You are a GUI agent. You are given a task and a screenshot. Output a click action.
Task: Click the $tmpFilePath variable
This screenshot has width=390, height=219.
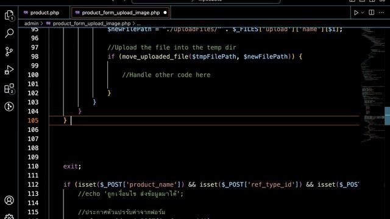pos(214,57)
